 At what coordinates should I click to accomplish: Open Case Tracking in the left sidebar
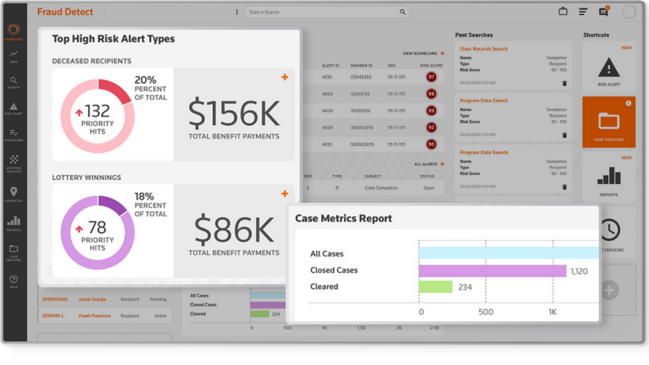(x=14, y=251)
